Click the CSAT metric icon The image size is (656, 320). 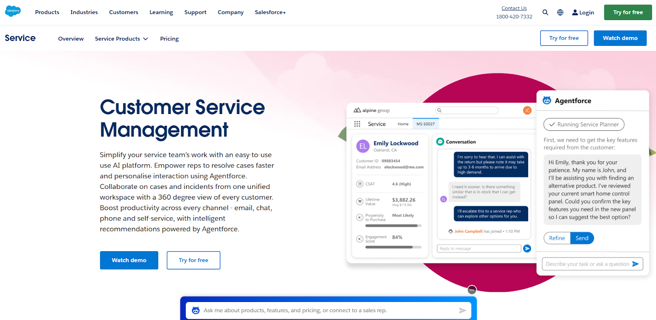point(360,184)
